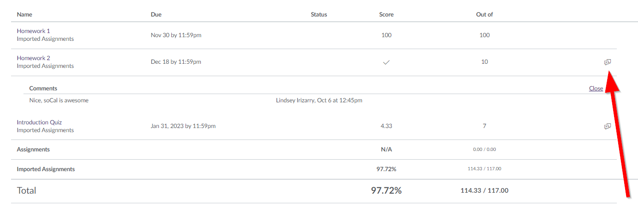Click the Due column header

click(x=156, y=15)
